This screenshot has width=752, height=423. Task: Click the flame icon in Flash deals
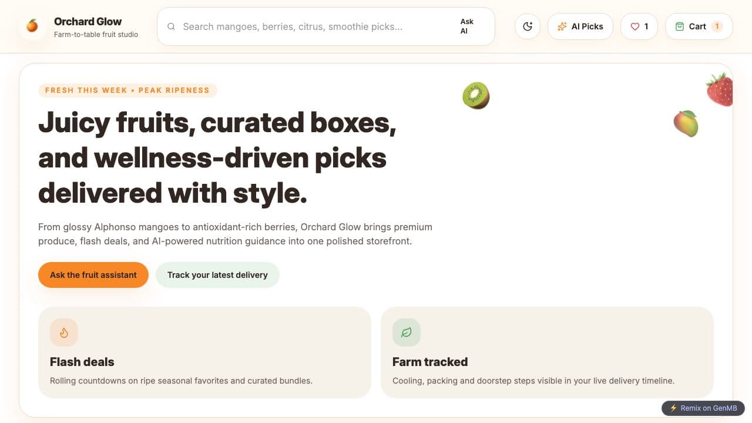(x=64, y=333)
